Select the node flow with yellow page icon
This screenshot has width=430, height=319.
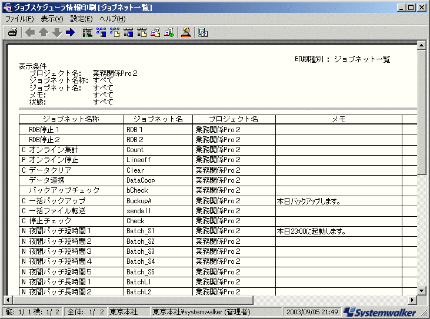(x=115, y=32)
